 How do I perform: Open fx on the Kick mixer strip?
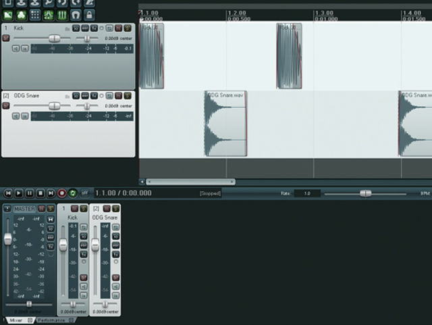[x=84, y=254]
